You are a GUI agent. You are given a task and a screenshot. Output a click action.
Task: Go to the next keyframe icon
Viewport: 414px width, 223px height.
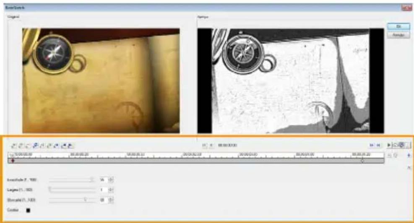(56, 145)
